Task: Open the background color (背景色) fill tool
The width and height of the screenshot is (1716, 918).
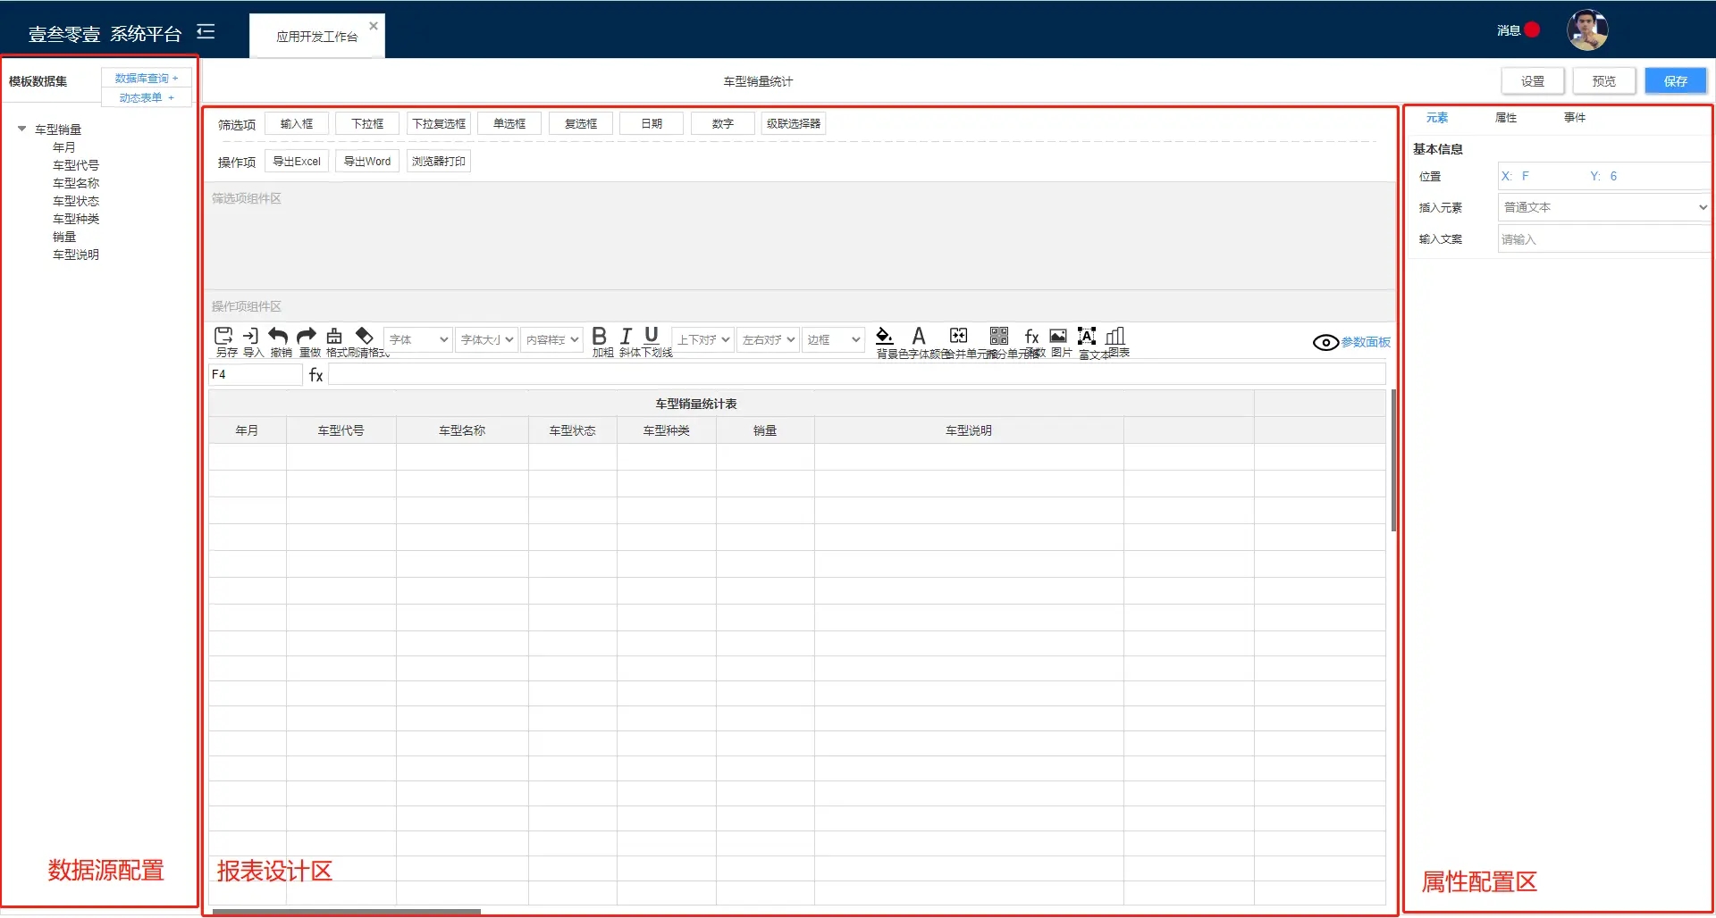Action: 884,336
